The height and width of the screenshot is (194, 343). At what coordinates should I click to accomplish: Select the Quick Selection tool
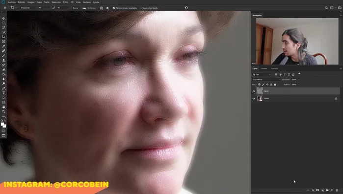coord(3,32)
